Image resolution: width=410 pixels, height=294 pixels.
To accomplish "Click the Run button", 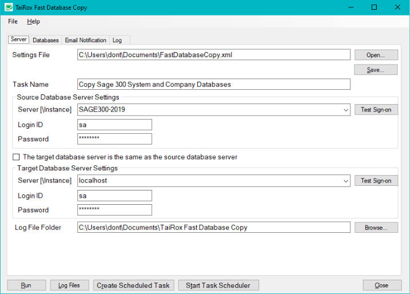I will (26, 285).
